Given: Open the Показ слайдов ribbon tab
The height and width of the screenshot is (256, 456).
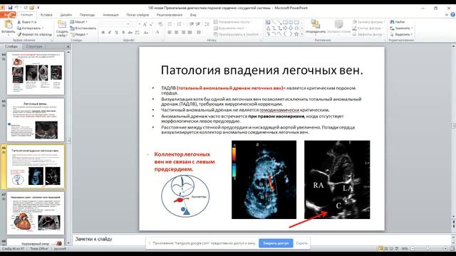Looking at the screenshot, I should (138, 15).
